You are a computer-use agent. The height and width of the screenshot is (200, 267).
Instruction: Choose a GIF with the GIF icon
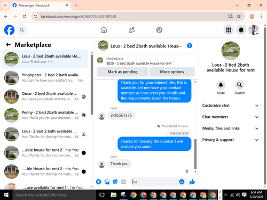[123, 182]
